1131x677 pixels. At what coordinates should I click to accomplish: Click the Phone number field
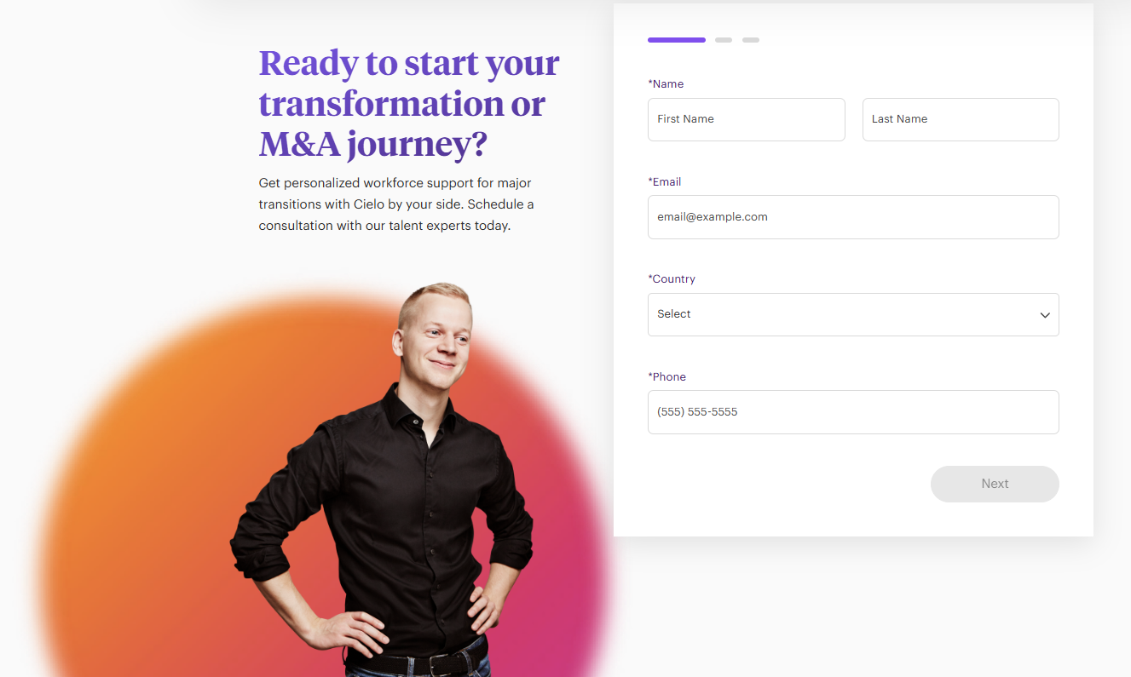(x=853, y=412)
